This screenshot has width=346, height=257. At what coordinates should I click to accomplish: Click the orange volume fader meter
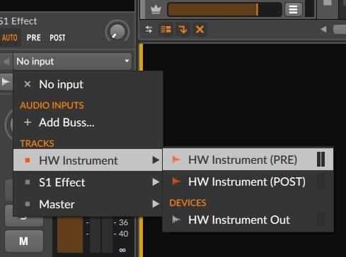pos(70,235)
